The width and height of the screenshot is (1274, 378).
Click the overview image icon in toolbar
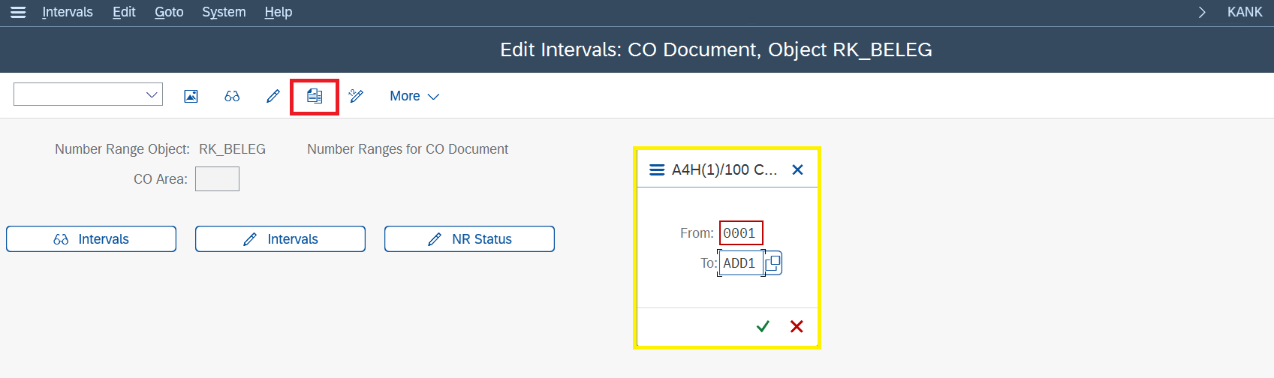point(191,96)
